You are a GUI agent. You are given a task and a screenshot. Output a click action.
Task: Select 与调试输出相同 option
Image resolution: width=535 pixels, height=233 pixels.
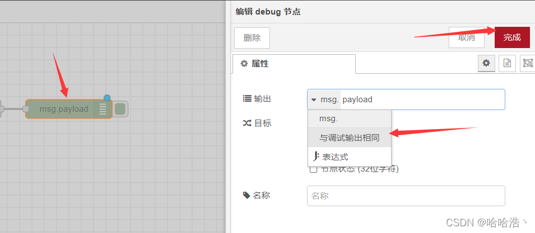coord(350,138)
